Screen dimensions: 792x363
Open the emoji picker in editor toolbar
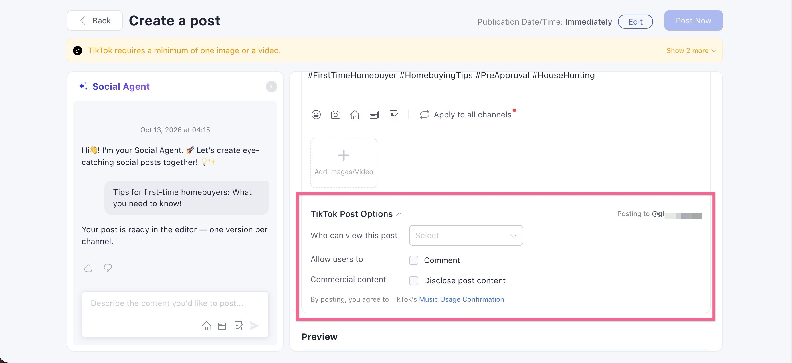coord(316,115)
